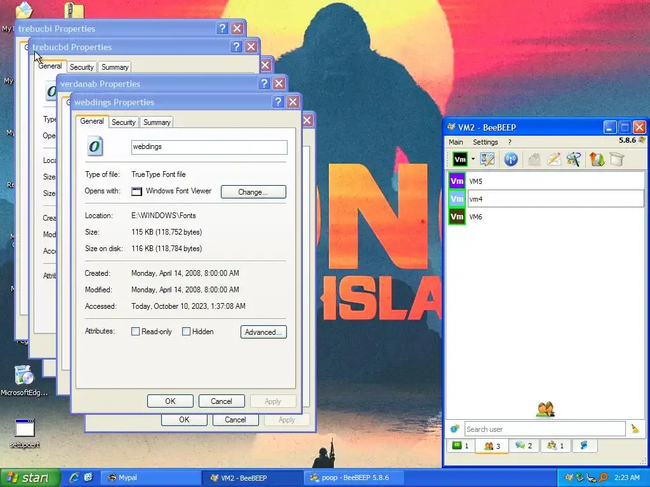Launch Internet Explorer from the quick launch bar

pyautogui.click(x=74, y=477)
